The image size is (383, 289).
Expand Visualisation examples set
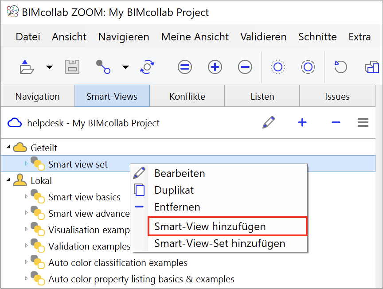(x=26, y=229)
